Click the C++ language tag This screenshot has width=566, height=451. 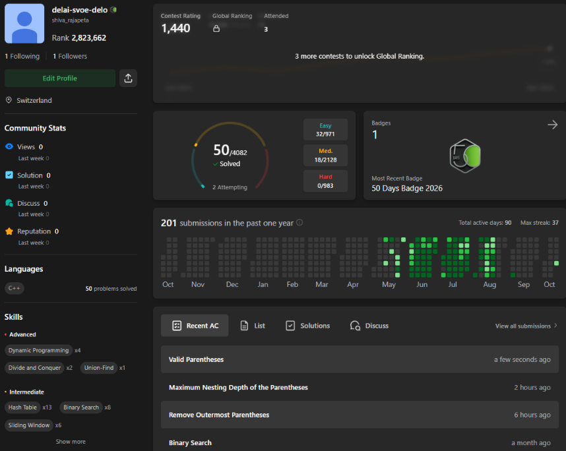pos(15,288)
